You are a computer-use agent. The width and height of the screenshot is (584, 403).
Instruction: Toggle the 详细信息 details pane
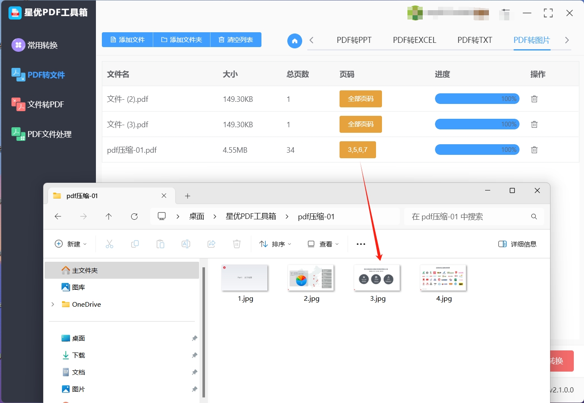click(x=517, y=244)
